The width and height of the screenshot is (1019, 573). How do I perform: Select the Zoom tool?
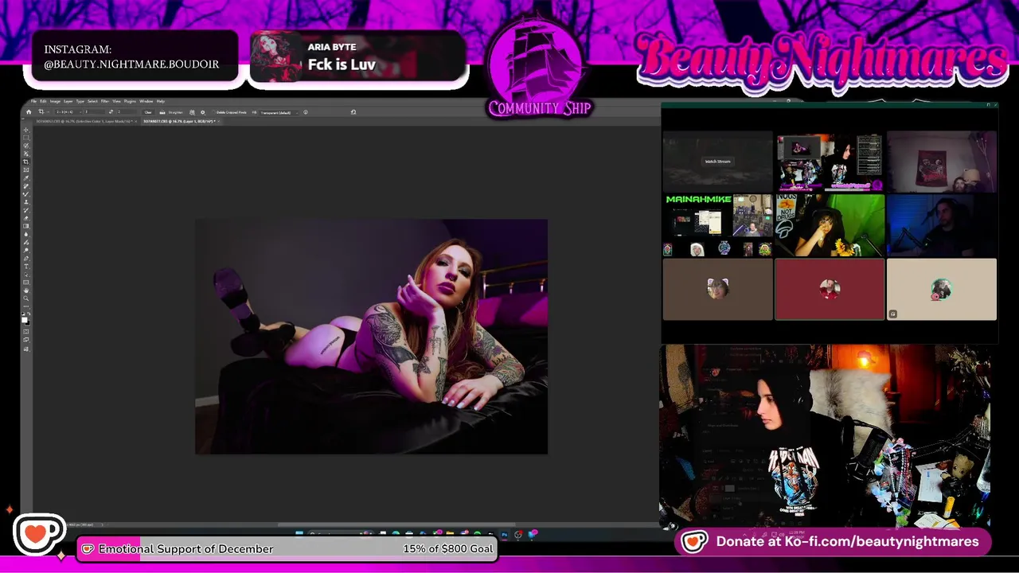click(26, 298)
